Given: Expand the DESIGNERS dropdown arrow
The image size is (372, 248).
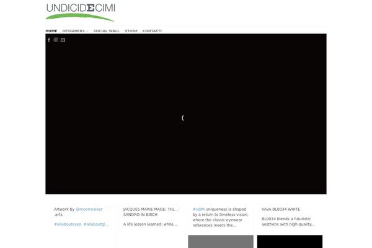Looking at the screenshot, I should (87, 31).
